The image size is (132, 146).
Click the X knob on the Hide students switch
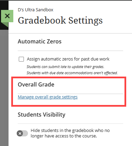(x=20, y=133)
